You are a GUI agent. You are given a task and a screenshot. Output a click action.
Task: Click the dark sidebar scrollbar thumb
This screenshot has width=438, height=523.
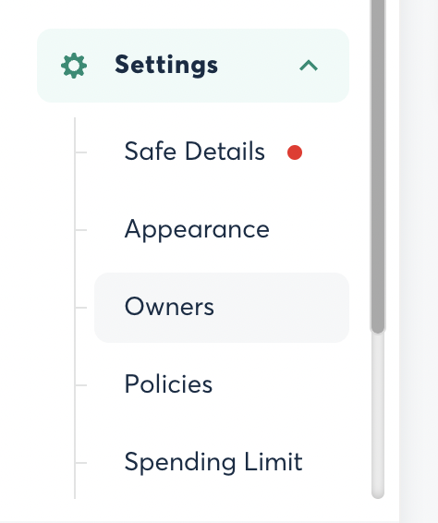click(x=378, y=166)
